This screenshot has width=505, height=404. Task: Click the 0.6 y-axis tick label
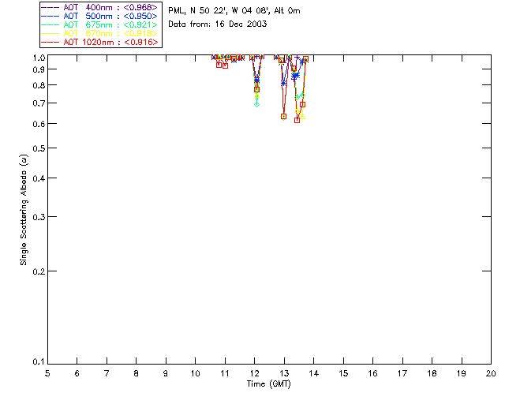click(39, 124)
